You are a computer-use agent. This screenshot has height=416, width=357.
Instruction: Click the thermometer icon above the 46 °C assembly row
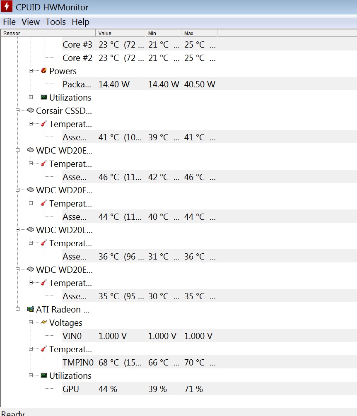click(44, 163)
